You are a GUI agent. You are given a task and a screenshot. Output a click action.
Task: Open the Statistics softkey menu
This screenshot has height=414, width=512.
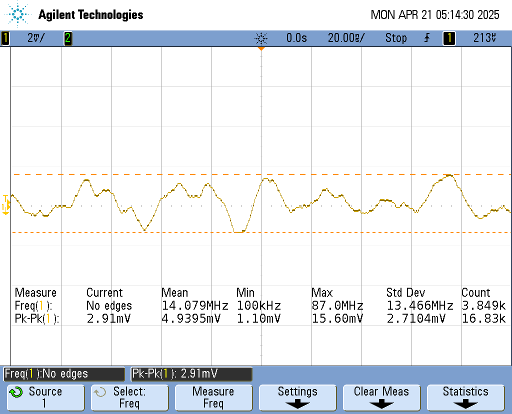(x=465, y=398)
